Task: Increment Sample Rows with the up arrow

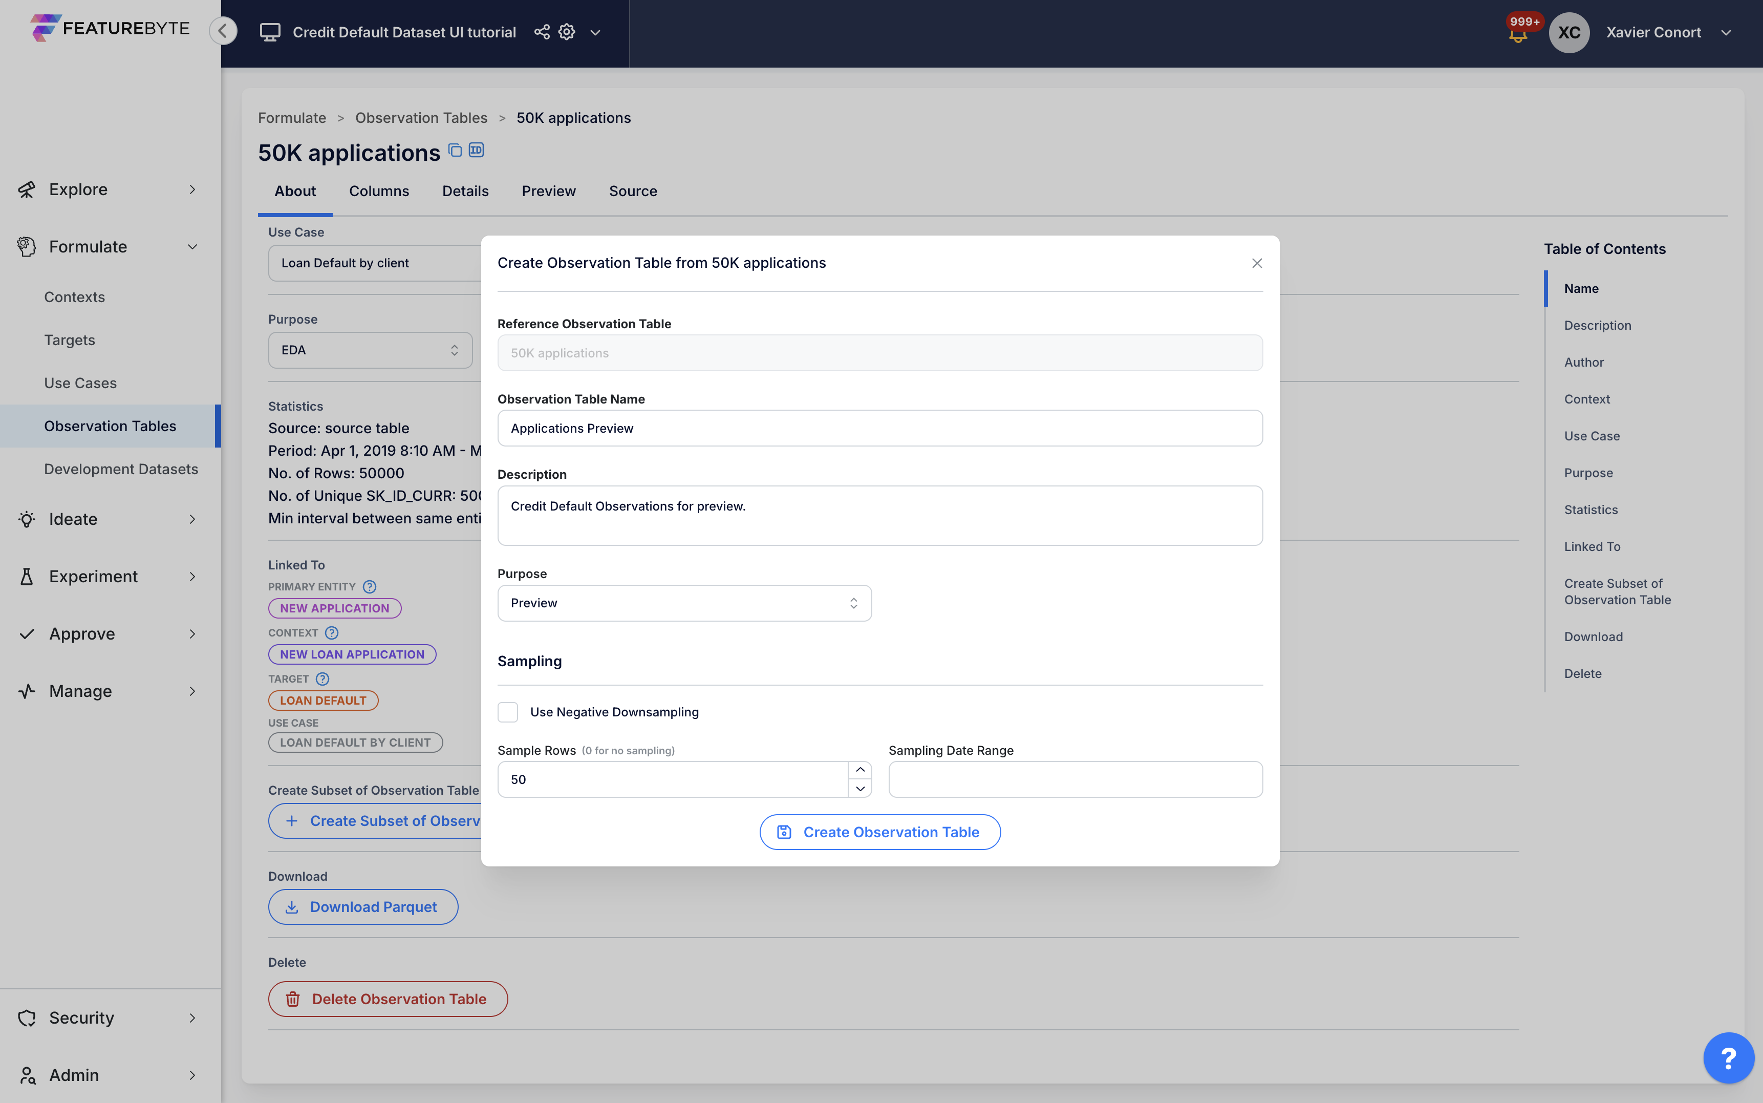Action: pyautogui.click(x=859, y=770)
